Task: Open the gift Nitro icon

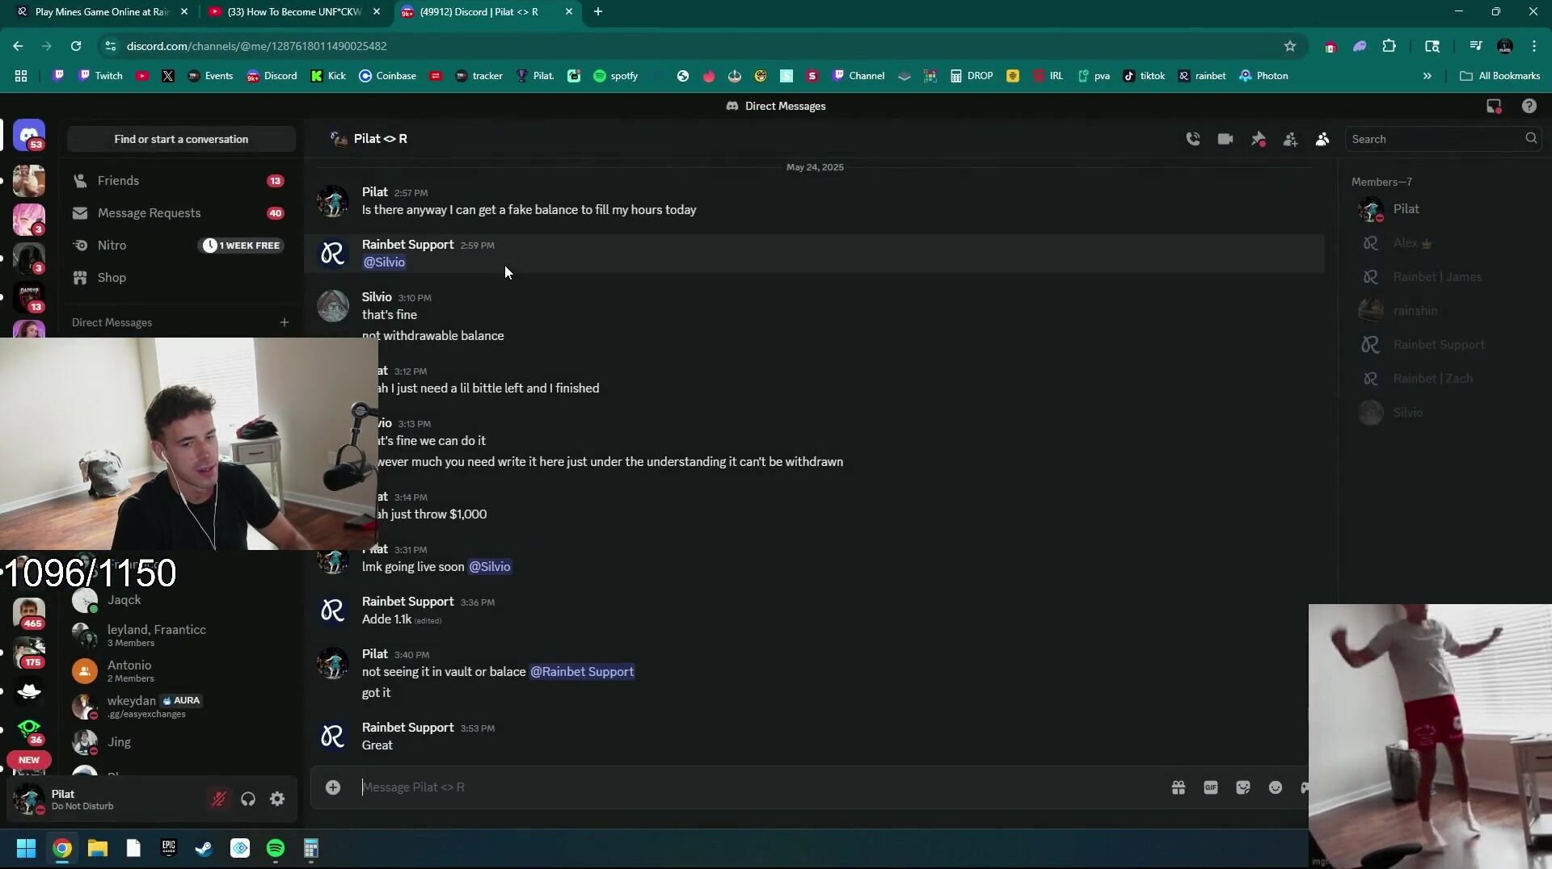Action: tap(1179, 787)
